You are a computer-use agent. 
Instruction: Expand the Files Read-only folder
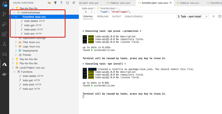pos(16,42)
